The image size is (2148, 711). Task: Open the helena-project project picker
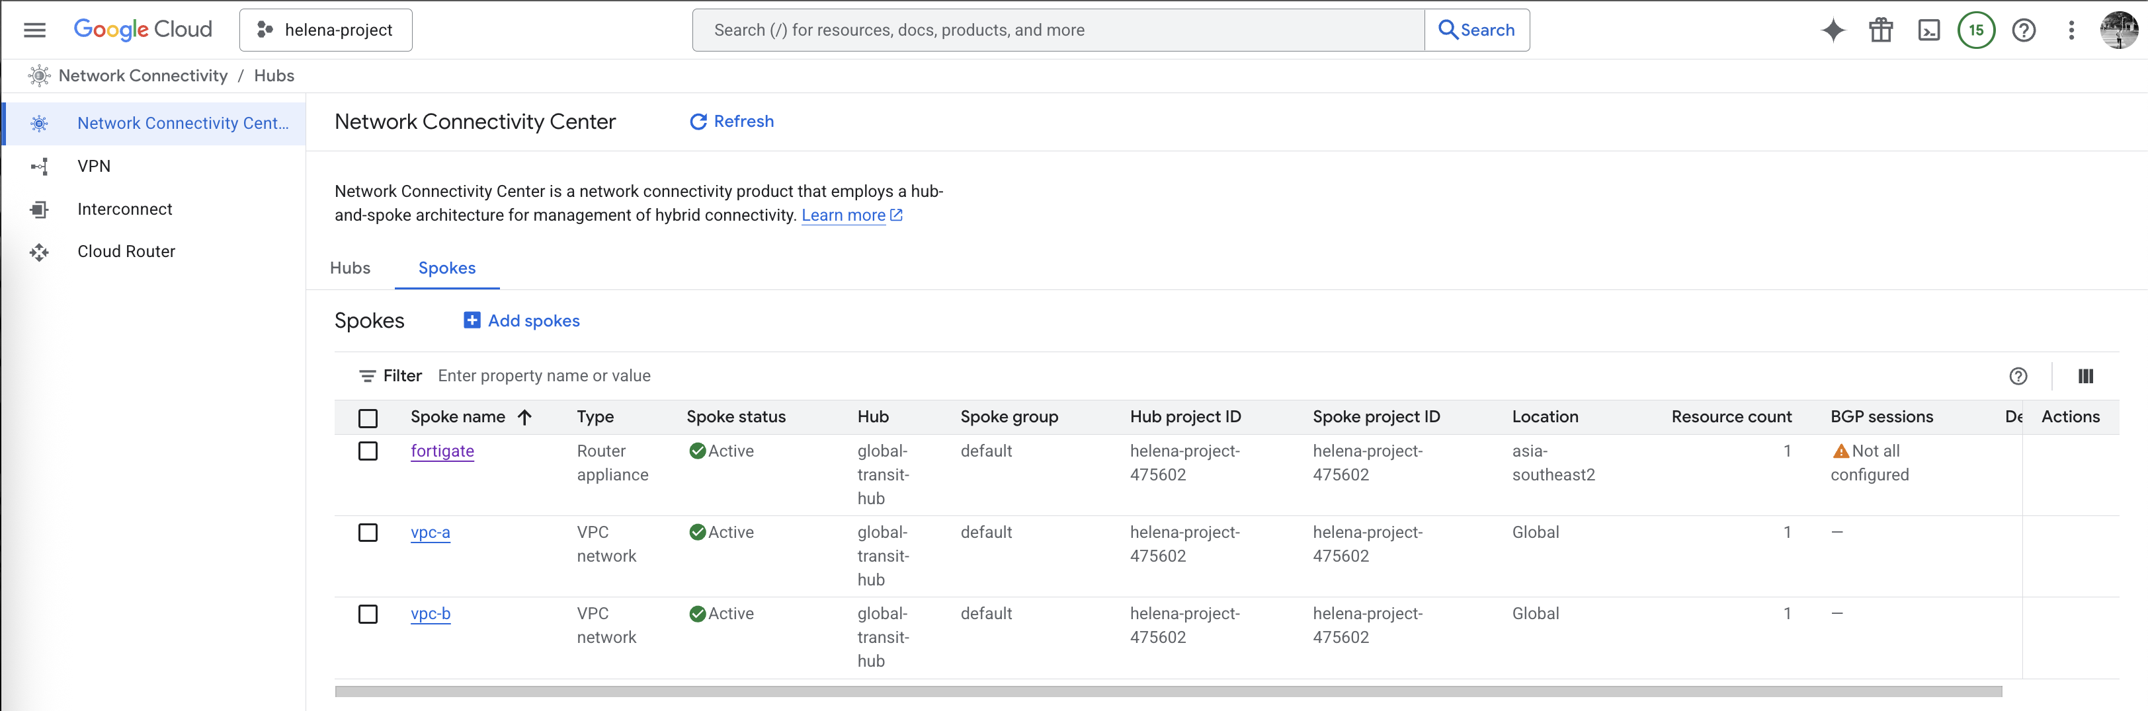(x=325, y=30)
